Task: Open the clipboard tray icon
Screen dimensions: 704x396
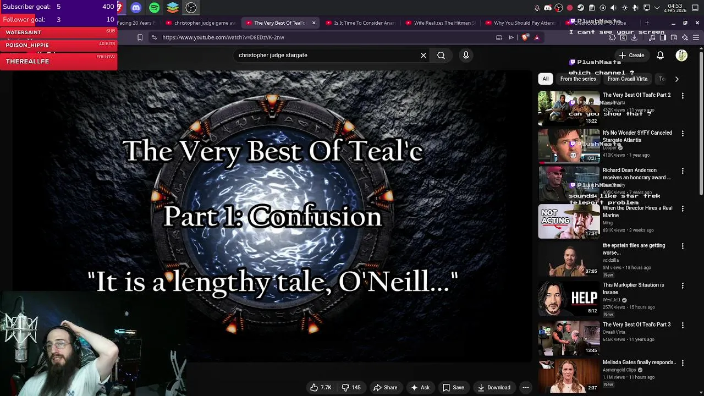Action: coord(592,8)
